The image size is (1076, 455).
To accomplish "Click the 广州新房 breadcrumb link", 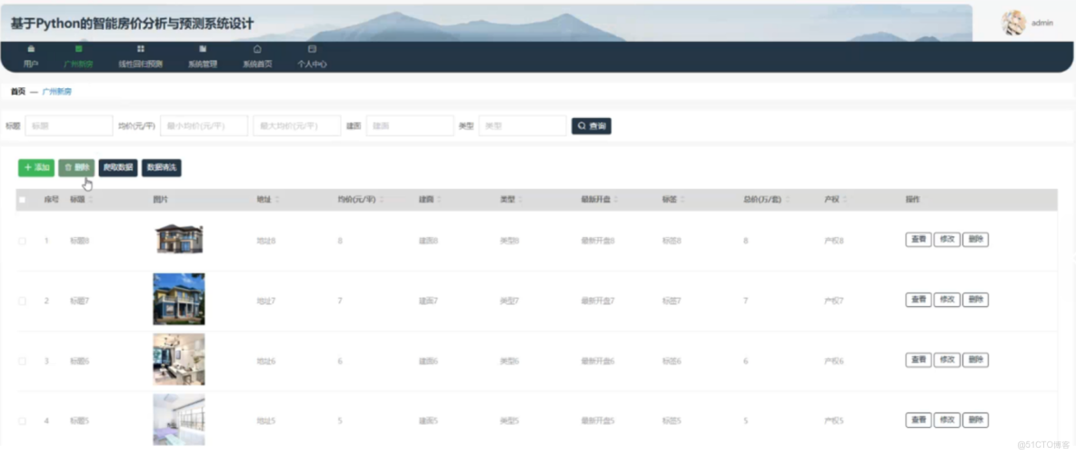I will (57, 92).
